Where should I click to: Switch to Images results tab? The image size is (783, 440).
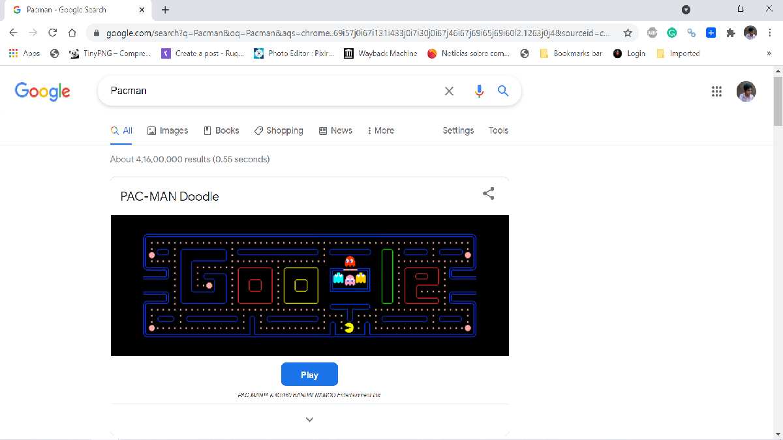pos(168,130)
